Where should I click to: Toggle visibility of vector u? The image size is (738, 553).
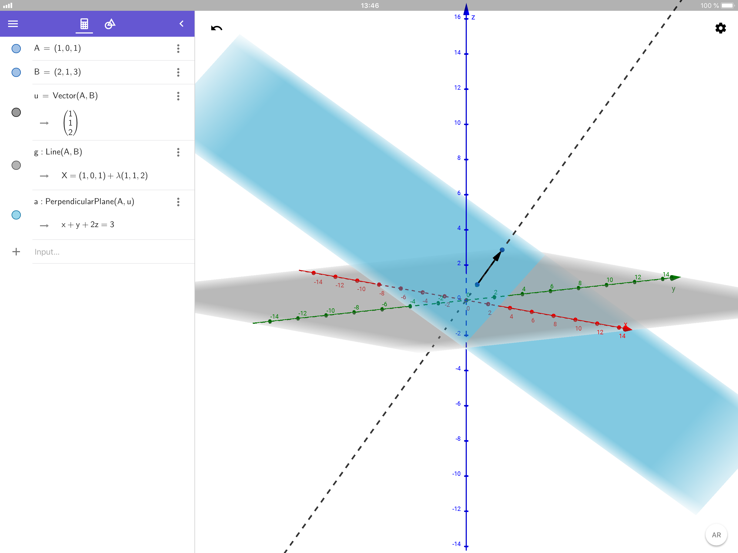[x=16, y=112]
